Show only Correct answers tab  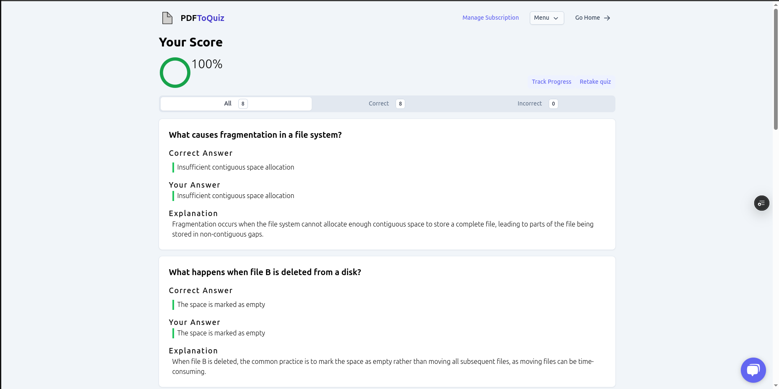click(386, 104)
